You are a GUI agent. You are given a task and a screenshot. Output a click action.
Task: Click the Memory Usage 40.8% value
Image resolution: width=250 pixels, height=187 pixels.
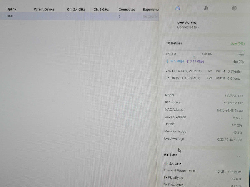237,132
